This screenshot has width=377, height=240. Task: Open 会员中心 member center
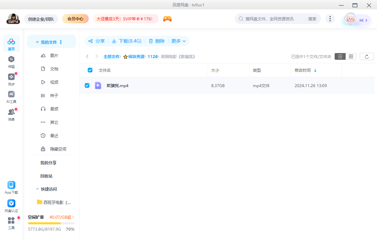point(75,19)
